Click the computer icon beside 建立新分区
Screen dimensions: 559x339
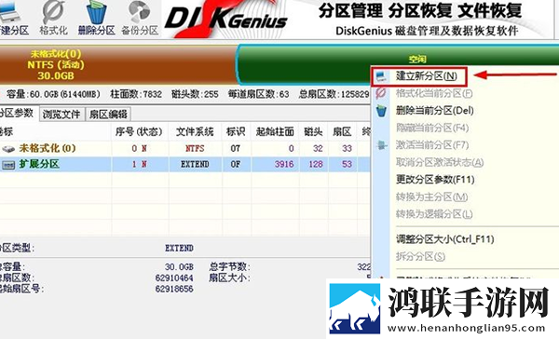(x=381, y=76)
